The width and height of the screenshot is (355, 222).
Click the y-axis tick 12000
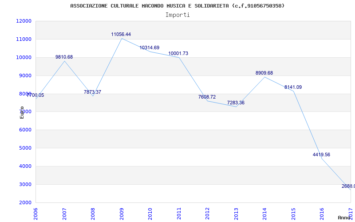point(24,21)
